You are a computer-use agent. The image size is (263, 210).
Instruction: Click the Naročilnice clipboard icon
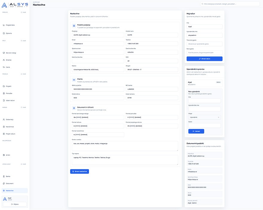tap(4, 127)
